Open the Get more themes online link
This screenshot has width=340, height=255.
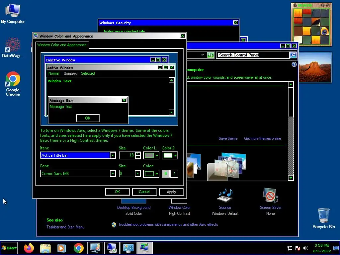coord(263,138)
